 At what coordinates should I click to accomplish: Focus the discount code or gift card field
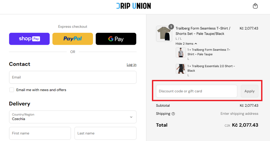tap(196, 91)
